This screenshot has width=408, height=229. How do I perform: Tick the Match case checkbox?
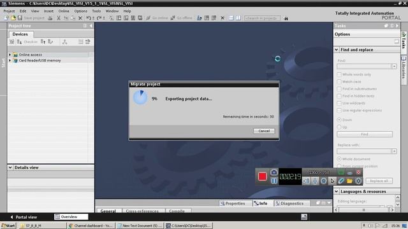click(339, 82)
